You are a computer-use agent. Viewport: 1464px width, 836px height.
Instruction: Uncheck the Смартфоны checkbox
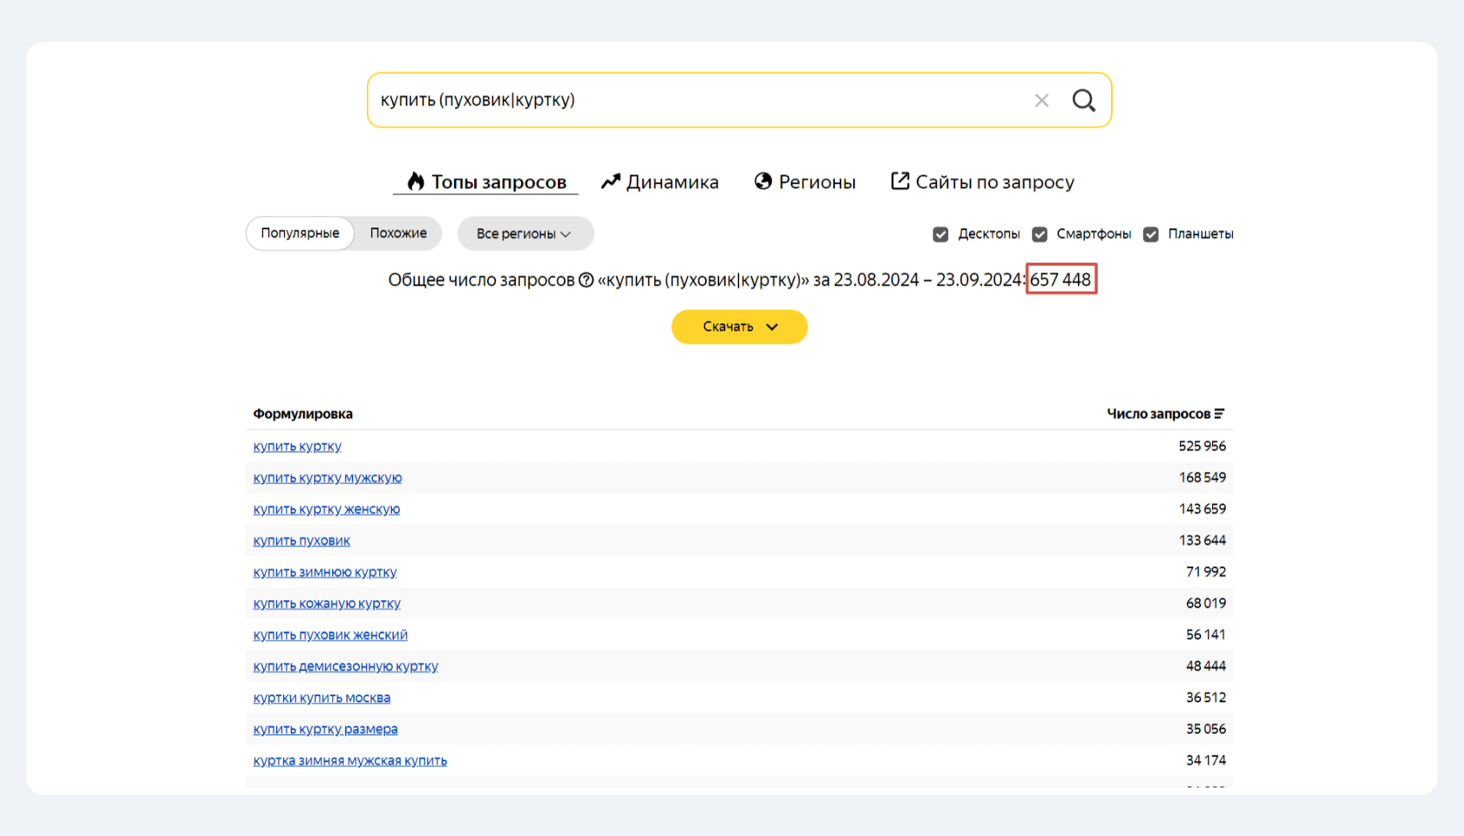[x=1039, y=233]
